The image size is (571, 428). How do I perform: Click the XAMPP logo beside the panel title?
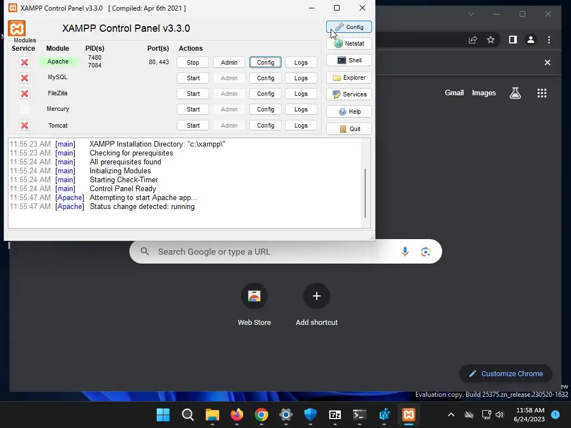click(x=17, y=28)
